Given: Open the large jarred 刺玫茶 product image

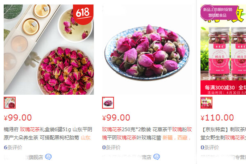Looking at the screenshot, I should tap(223, 50).
